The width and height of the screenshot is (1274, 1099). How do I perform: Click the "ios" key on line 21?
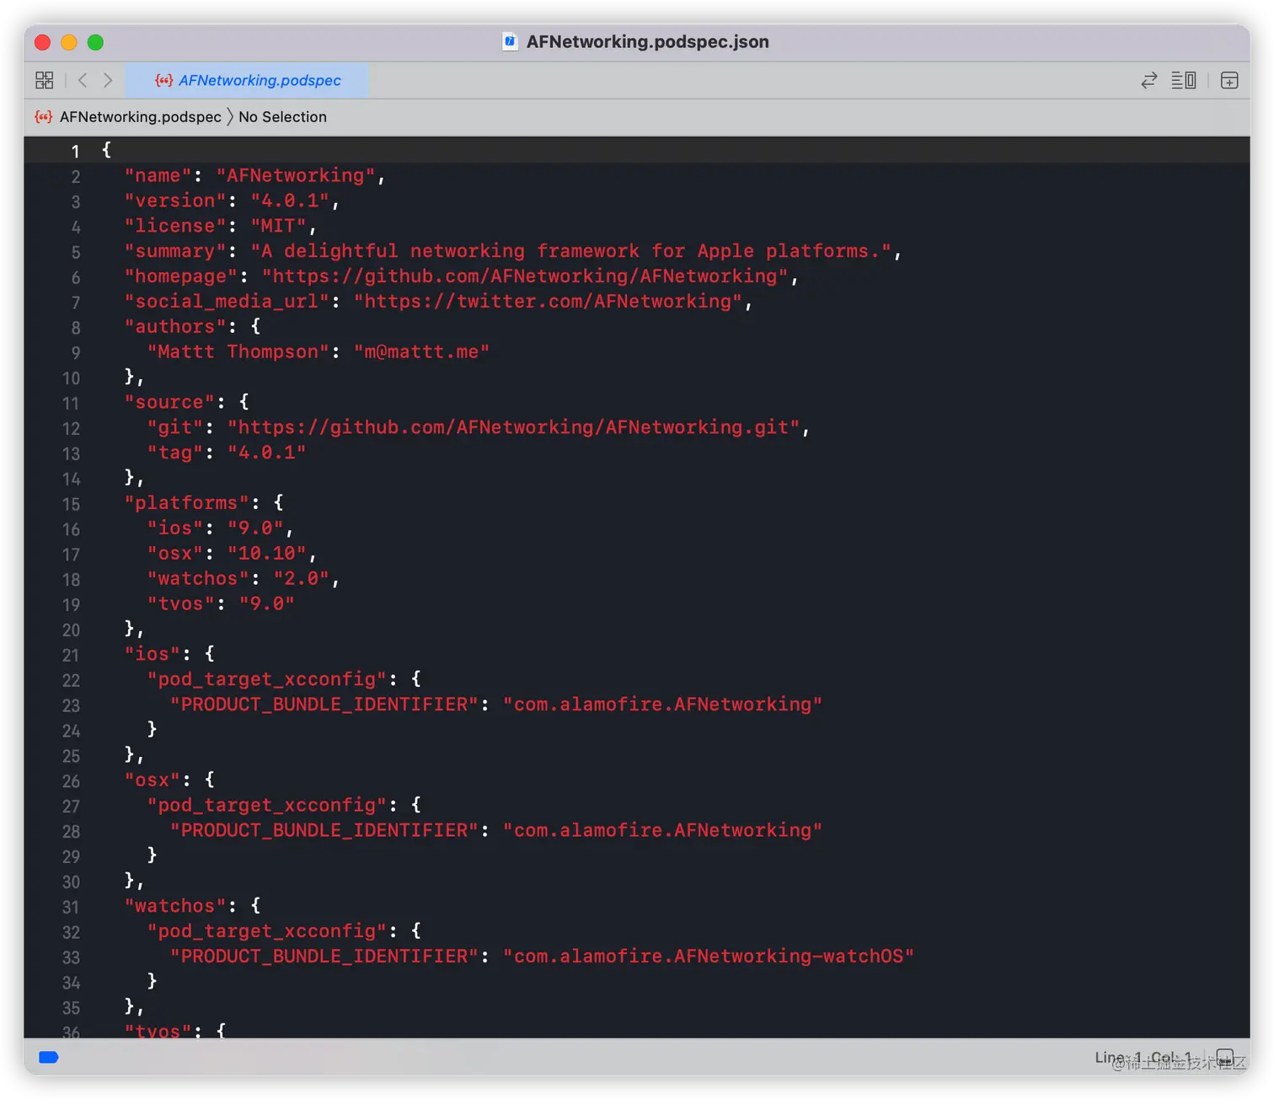point(153,654)
